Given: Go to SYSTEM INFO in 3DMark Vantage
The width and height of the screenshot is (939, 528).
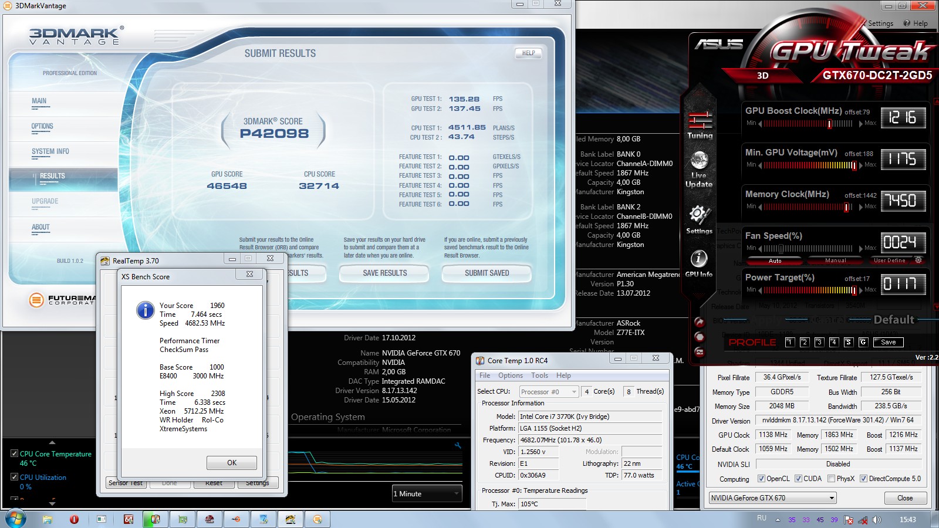Looking at the screenshot, I should tap(50, 151).
